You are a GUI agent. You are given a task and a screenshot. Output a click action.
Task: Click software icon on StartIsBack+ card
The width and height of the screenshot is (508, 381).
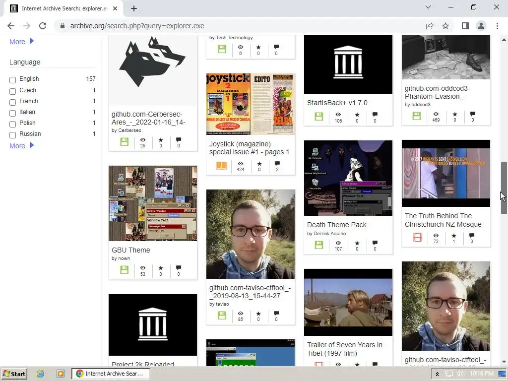pyautogui.click(x=319, y=116)
